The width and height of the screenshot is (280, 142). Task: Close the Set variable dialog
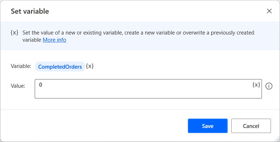coord(269,11)
